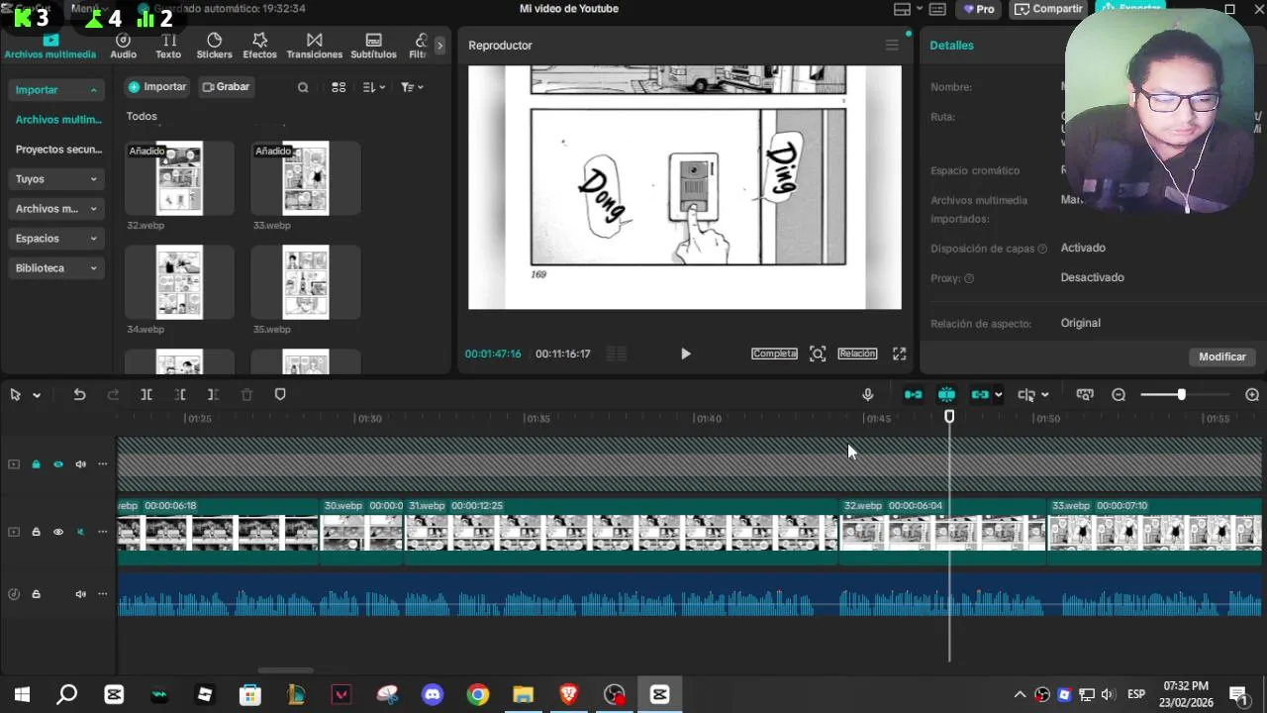This screenshot has height=713, width=1267.
Task: Click Disposición de capas info icon
Action: 1042,249
